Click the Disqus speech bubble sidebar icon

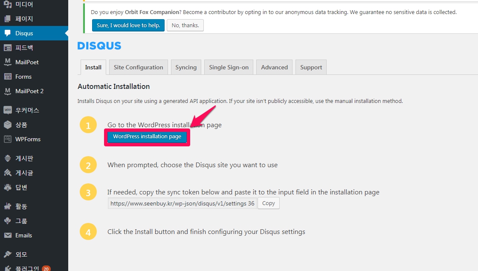click(8, 33)
